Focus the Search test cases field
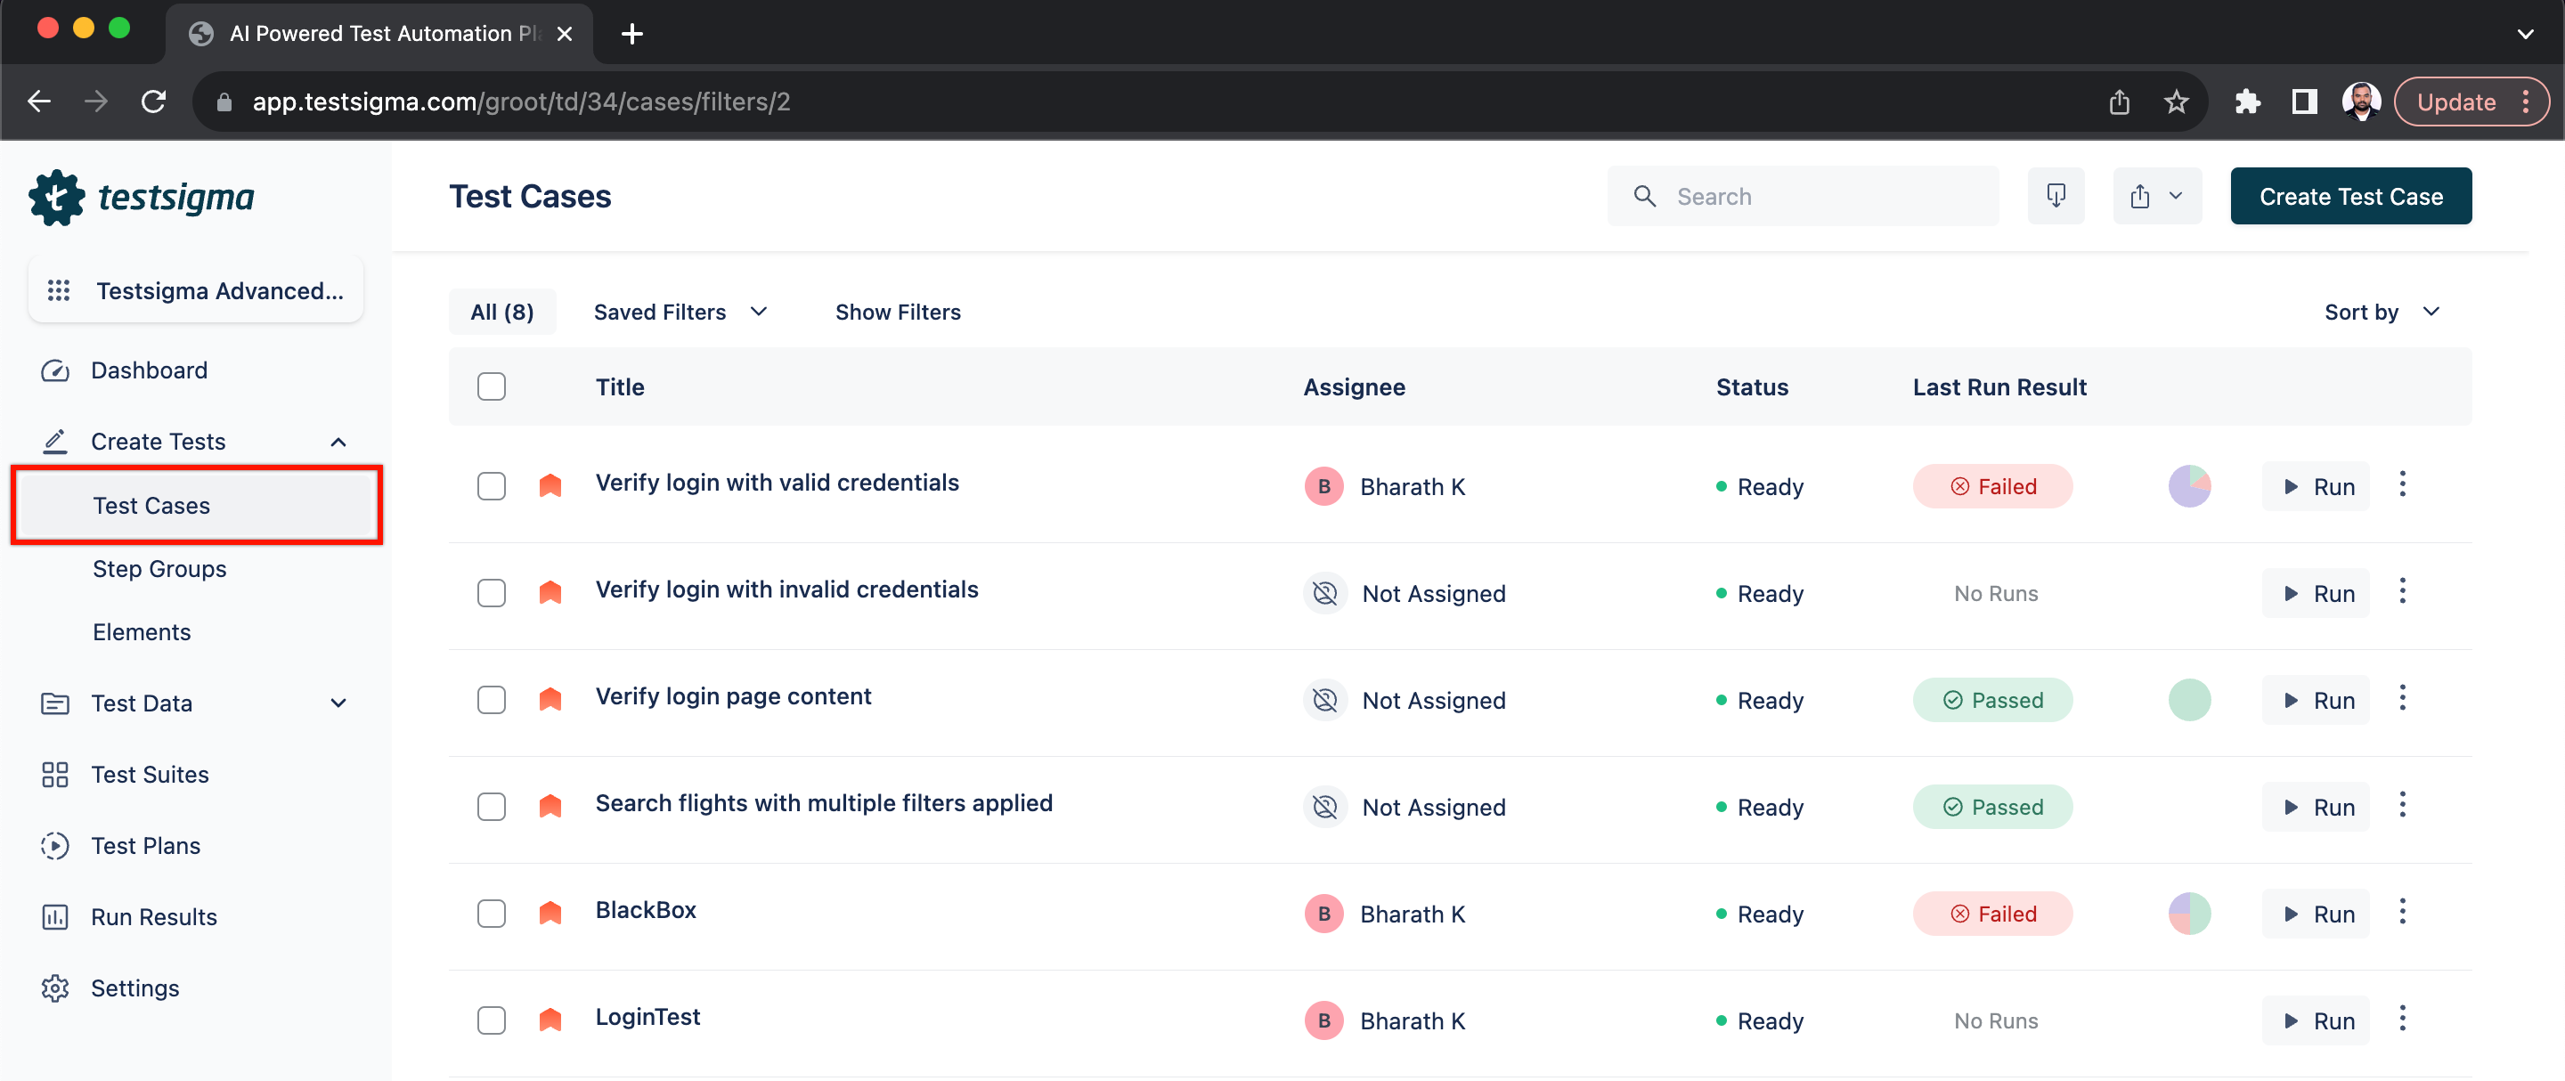The height and width of the screenshot is (1081, 2565). pyautogui.click(x=1803, y=196)
